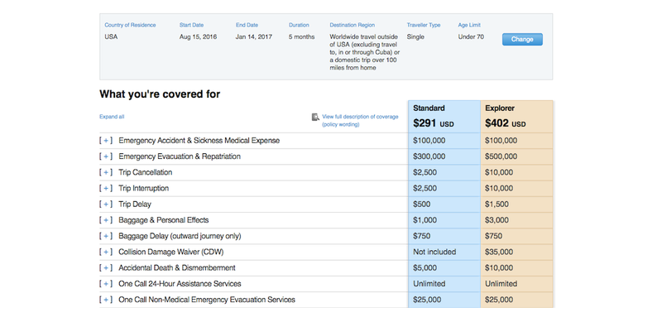Click Explorer Unlimited assistance services cell
Viewport: 662px width, 327px height.
point(516,283)
